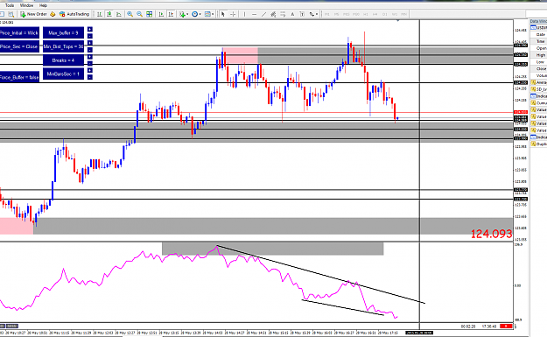
Task: Toggle the Price_Sec = Close button
Action: click(19, 46)
